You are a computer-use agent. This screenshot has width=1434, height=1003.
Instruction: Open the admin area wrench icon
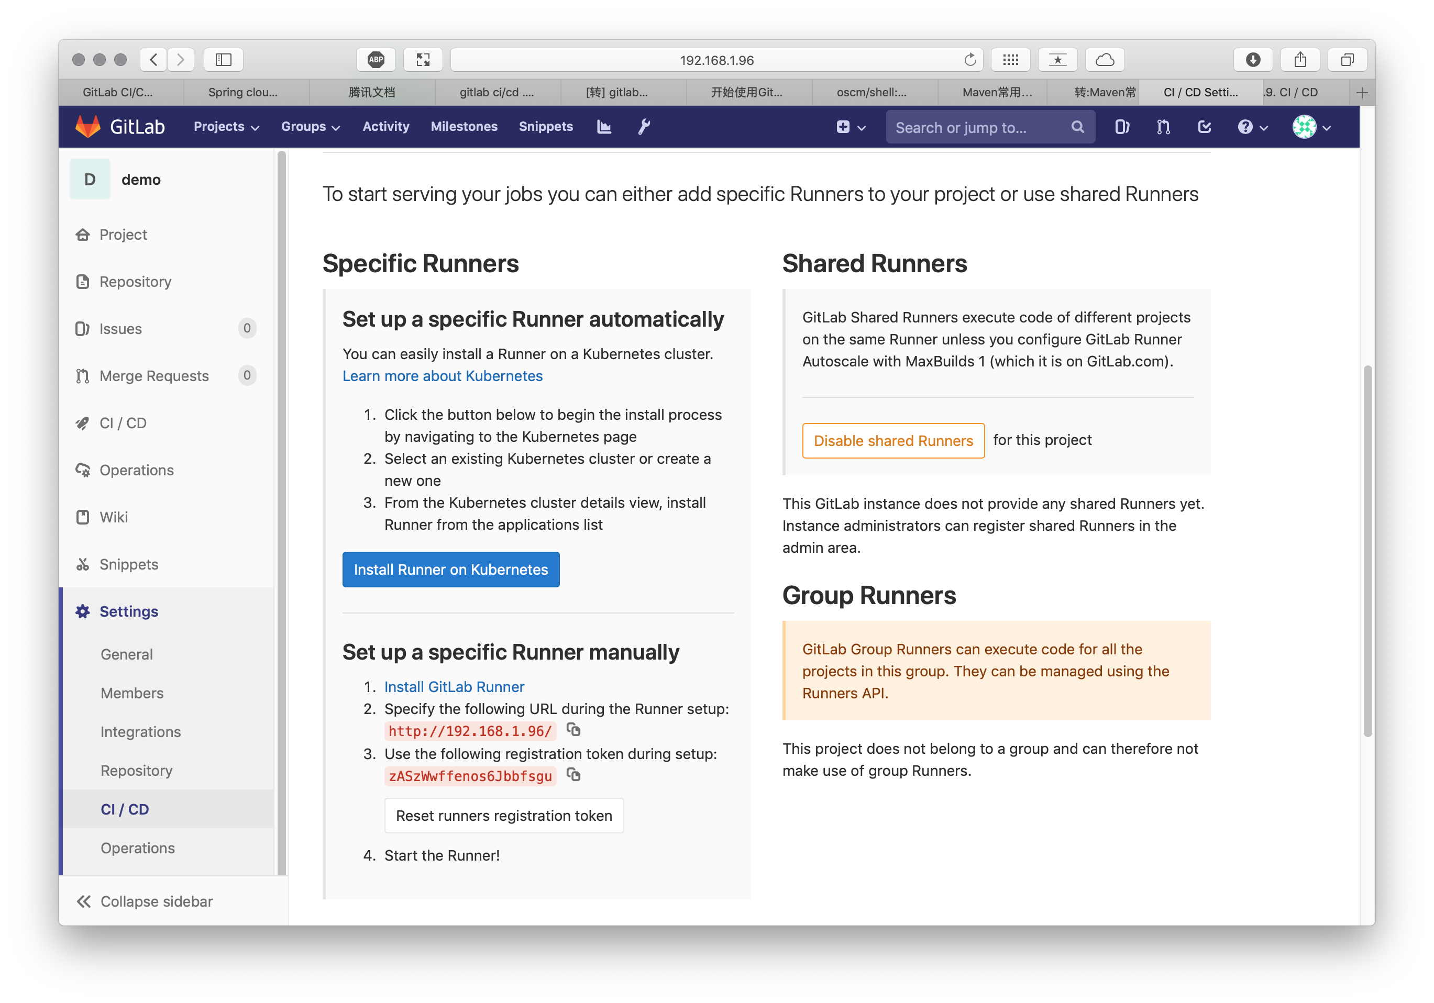644,127
